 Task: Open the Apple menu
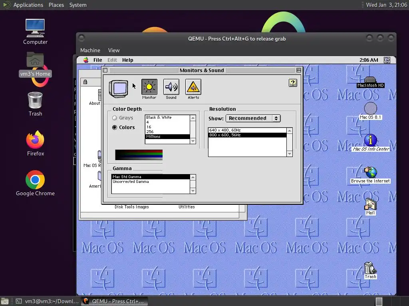[x=86, y=60]
